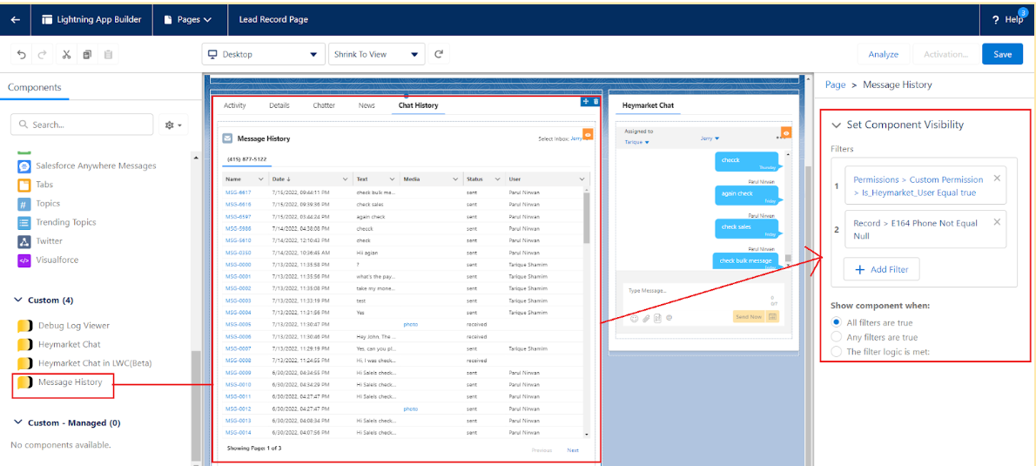
Task: Open the component list gear settings dropdown
Action: 174,125
